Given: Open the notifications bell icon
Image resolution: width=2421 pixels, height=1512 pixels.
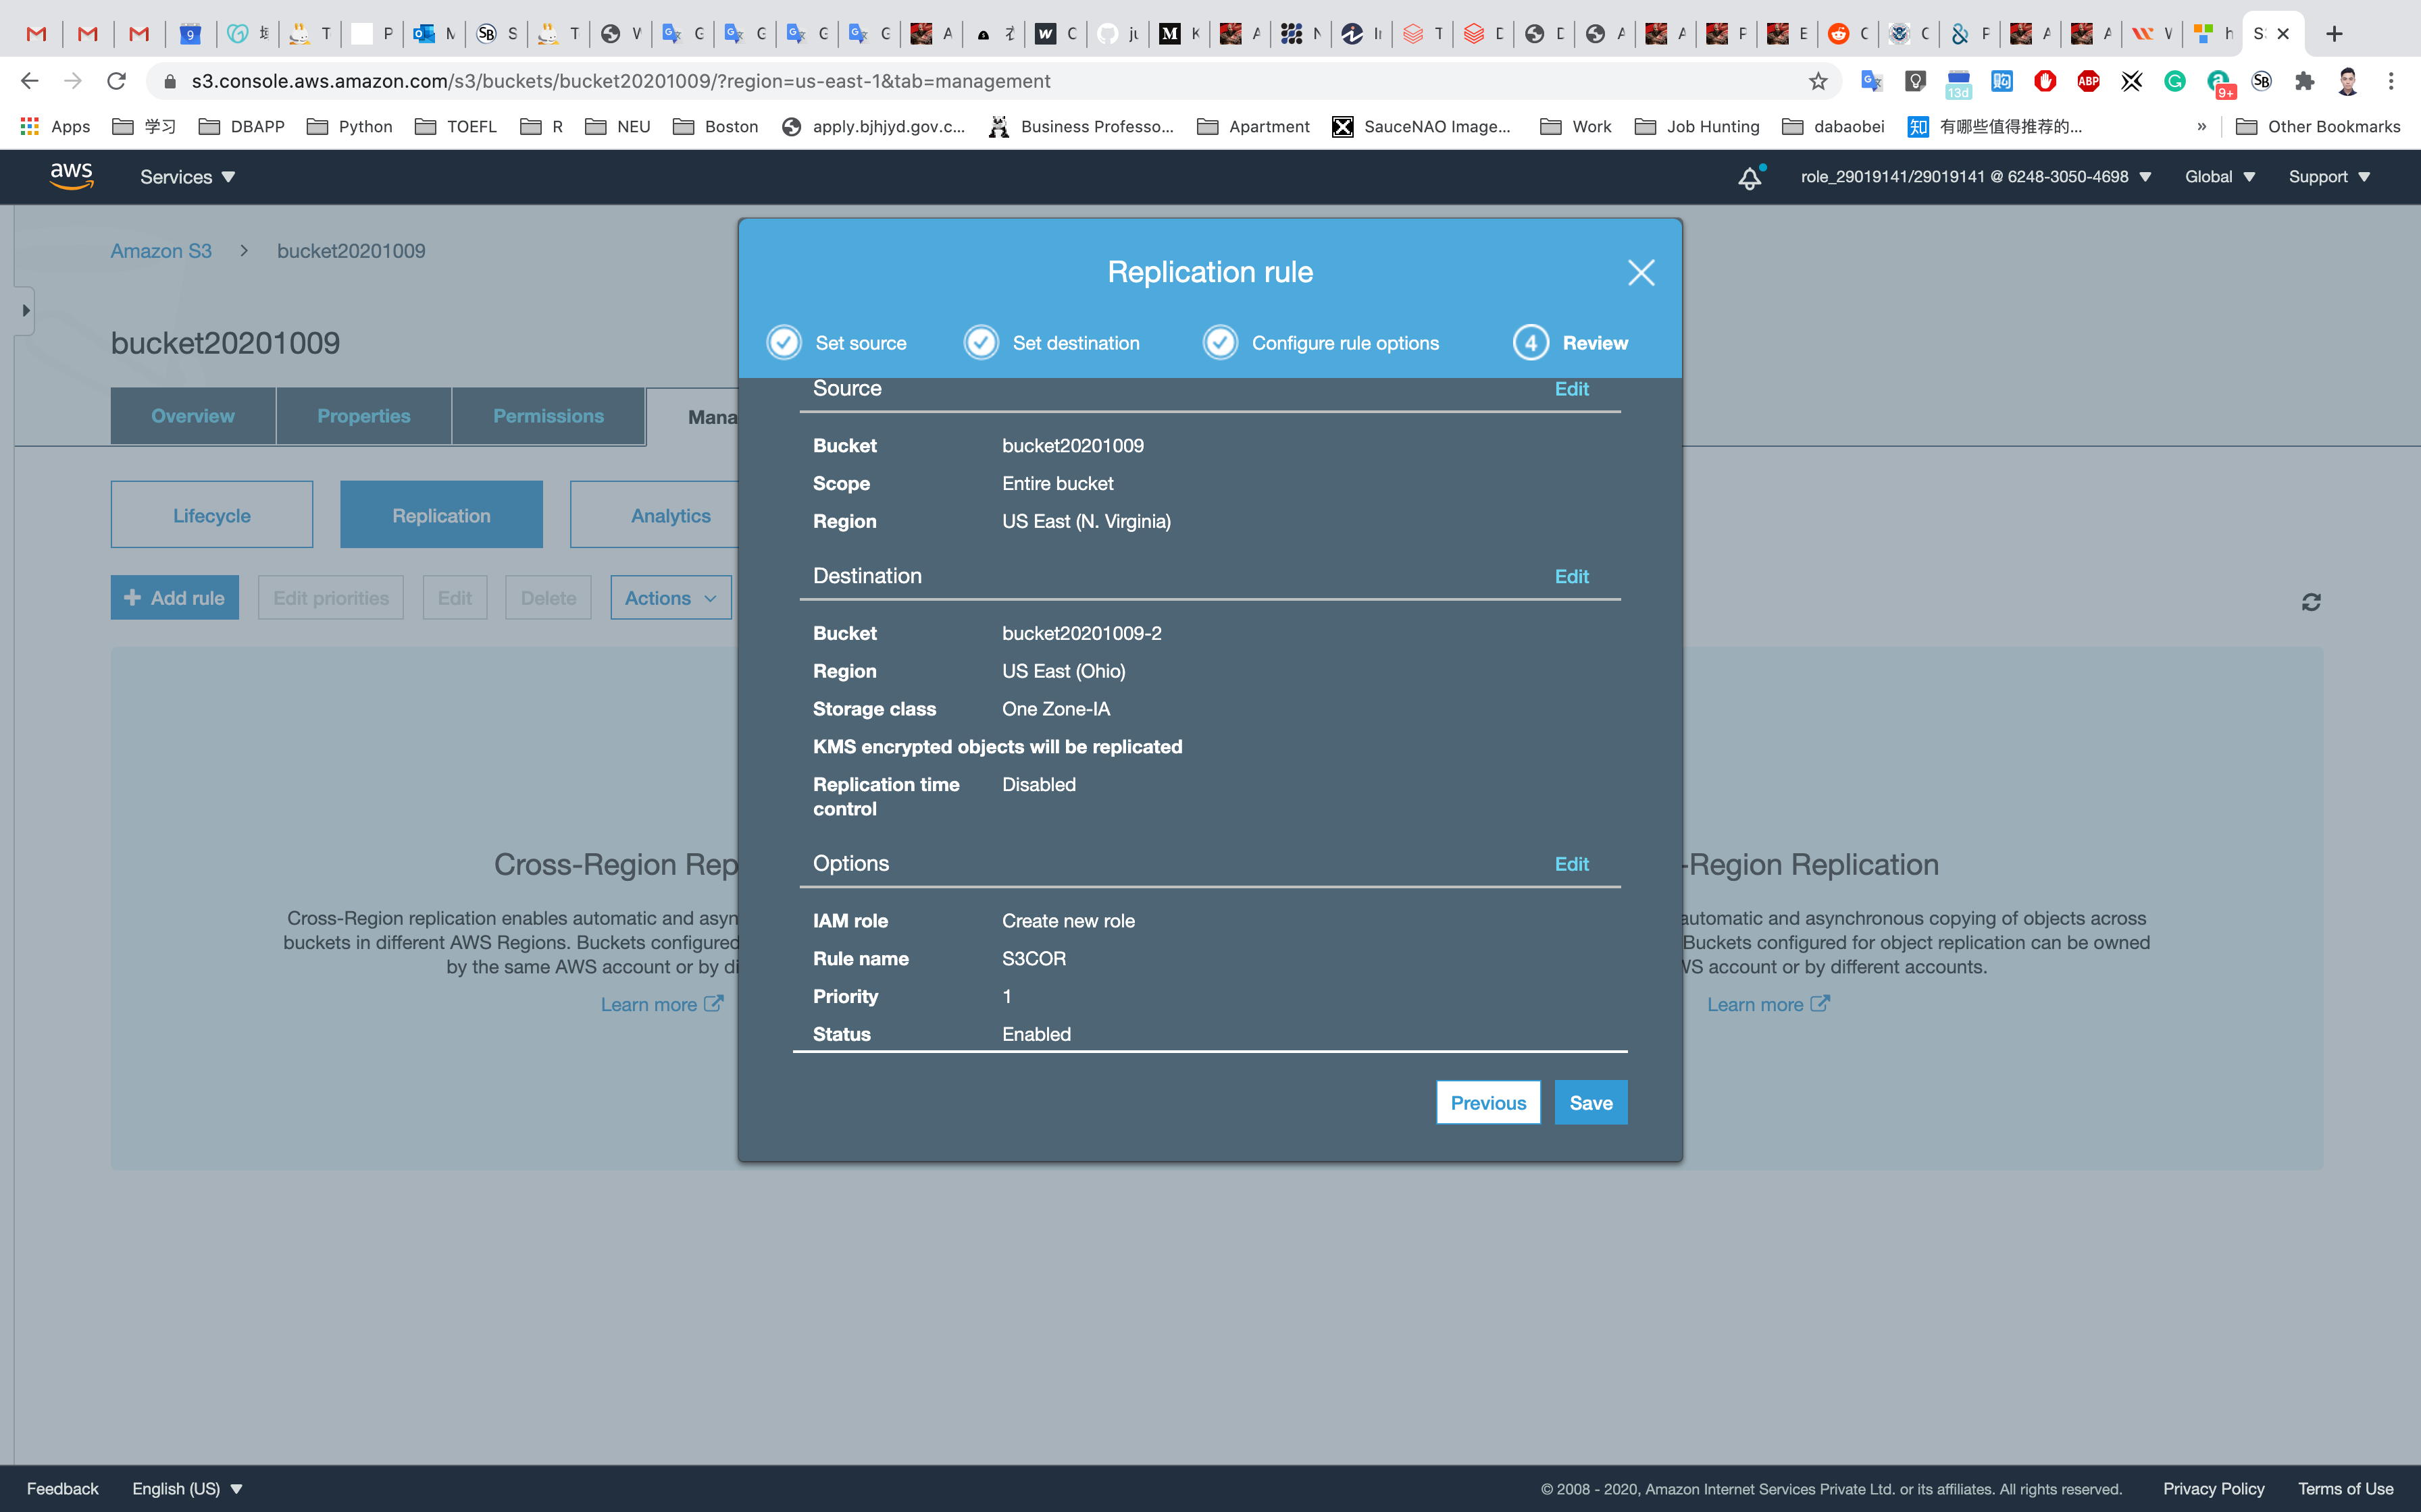Looking at the screenshot, I should (1749, 178).
